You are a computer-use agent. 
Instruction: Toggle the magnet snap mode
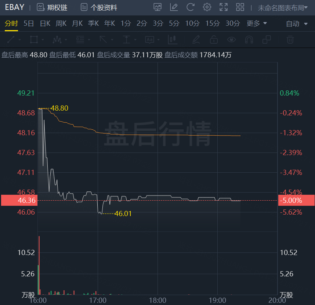[x=249, y=40]
